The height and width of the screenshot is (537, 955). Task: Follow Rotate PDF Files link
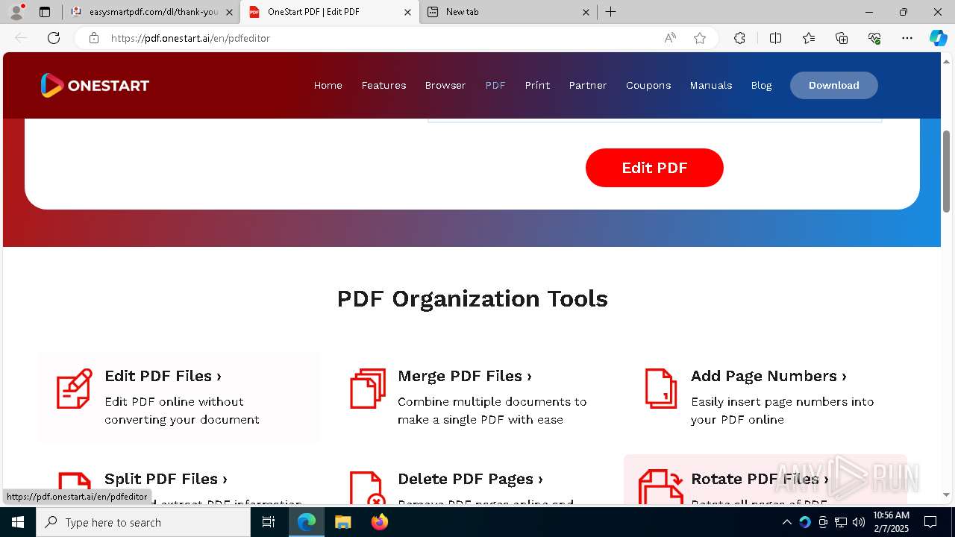click(760, 479)
